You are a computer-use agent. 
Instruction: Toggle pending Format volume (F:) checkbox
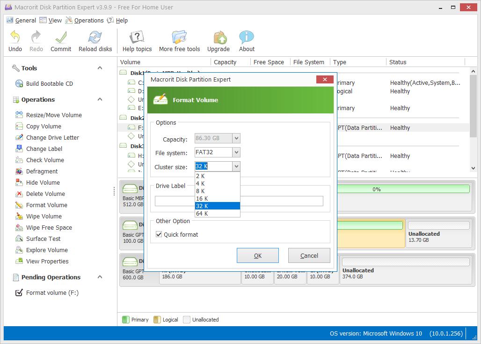click(19, 293)
